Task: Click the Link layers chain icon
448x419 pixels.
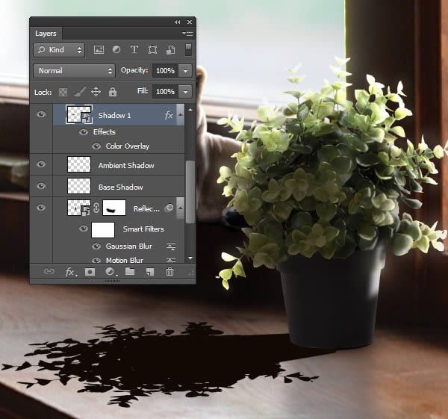Action: (49, 271)
